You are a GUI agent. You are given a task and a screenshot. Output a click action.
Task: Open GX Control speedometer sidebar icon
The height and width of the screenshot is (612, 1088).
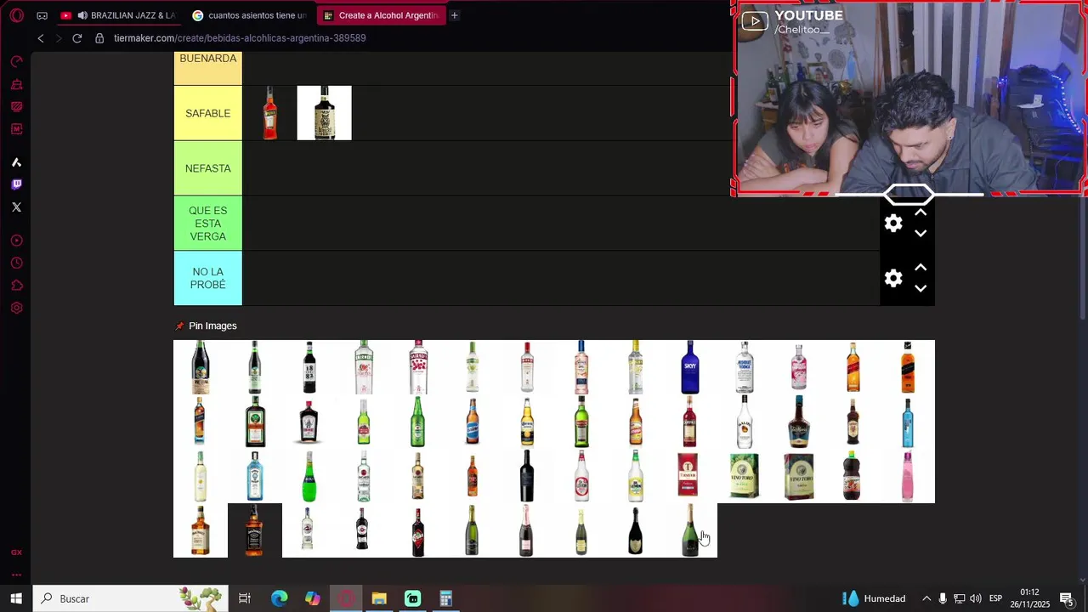(x=16, y=62)
